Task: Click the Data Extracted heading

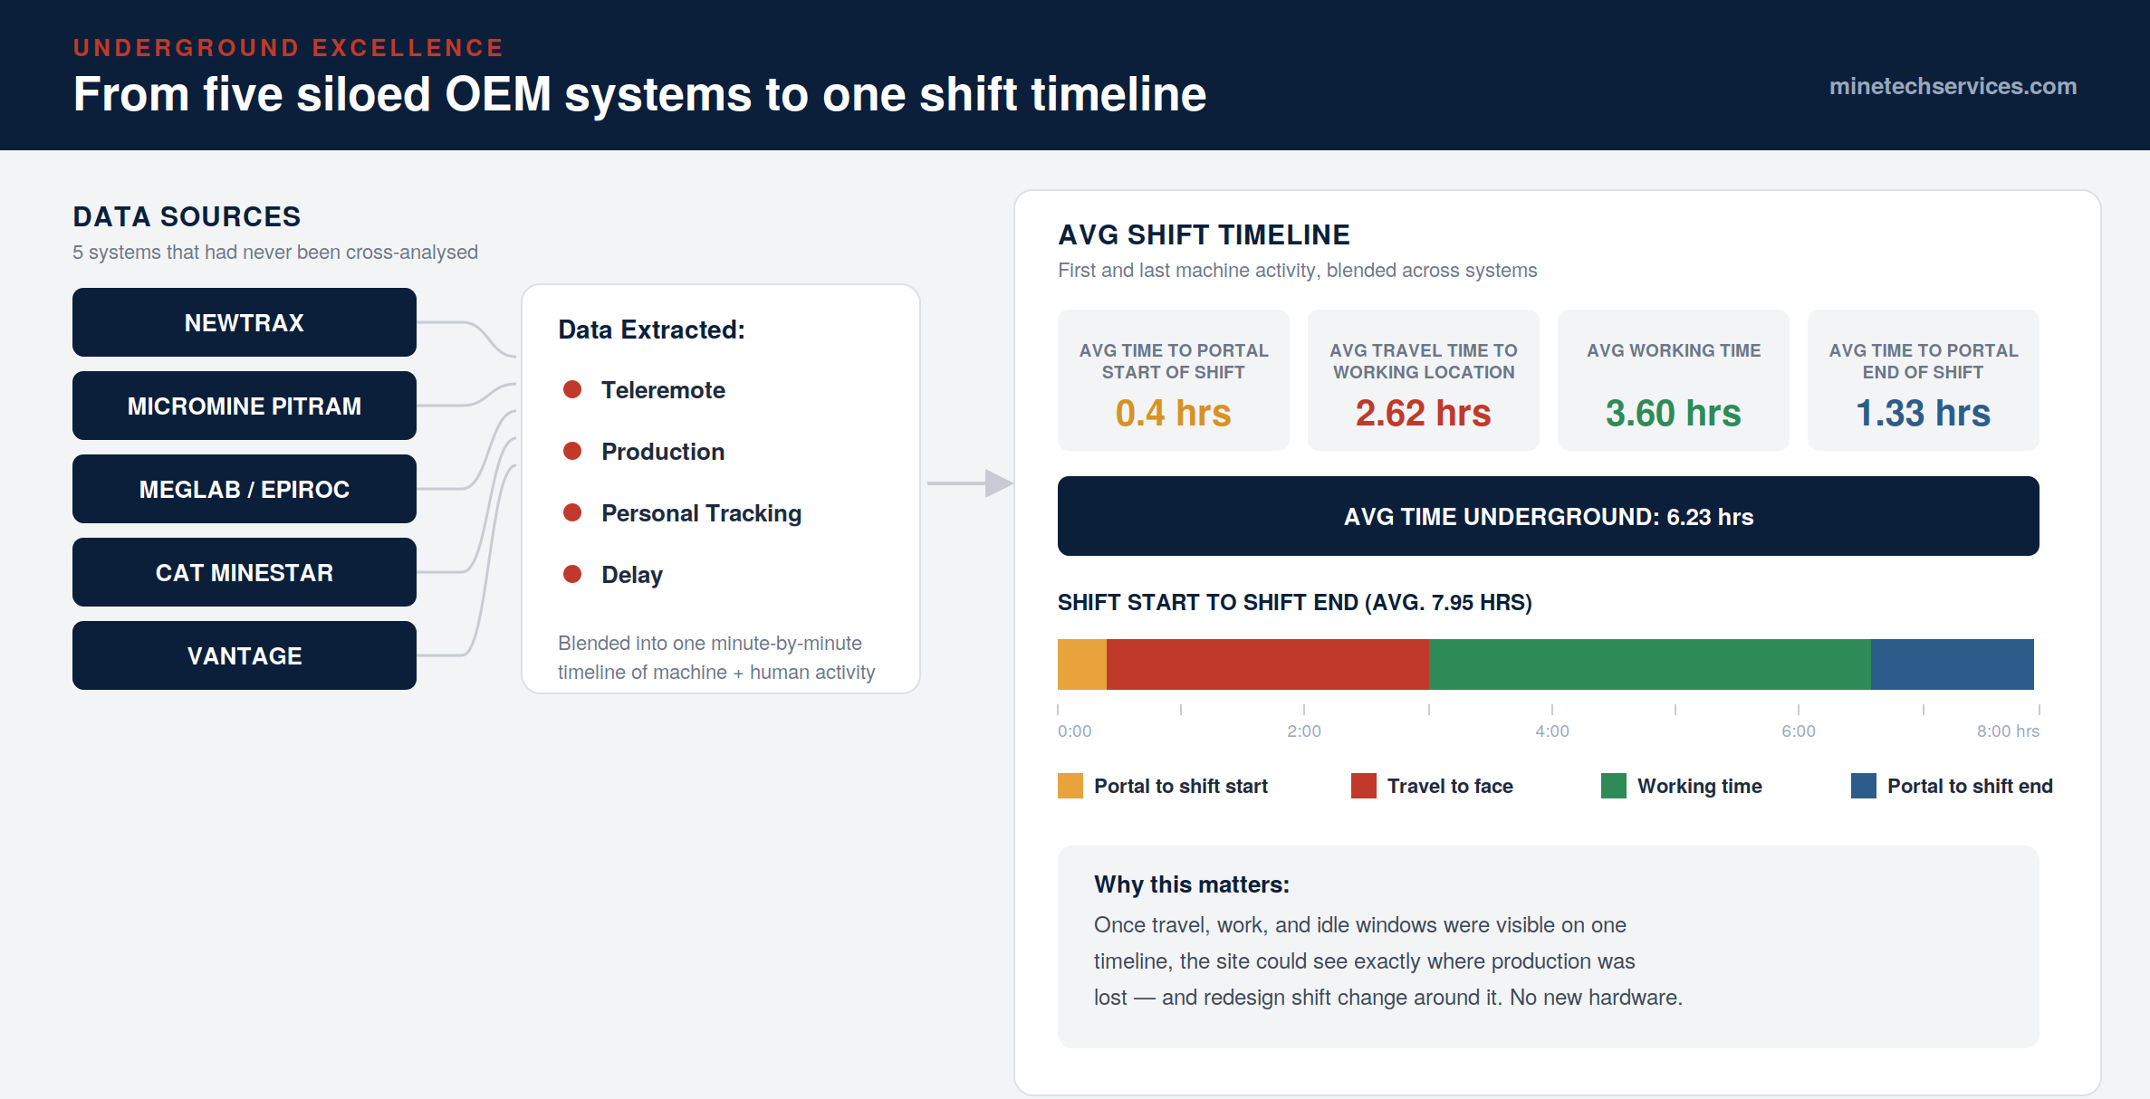Action: pos(651,330)
